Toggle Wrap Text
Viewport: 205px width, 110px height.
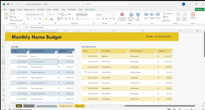(82, 15)
